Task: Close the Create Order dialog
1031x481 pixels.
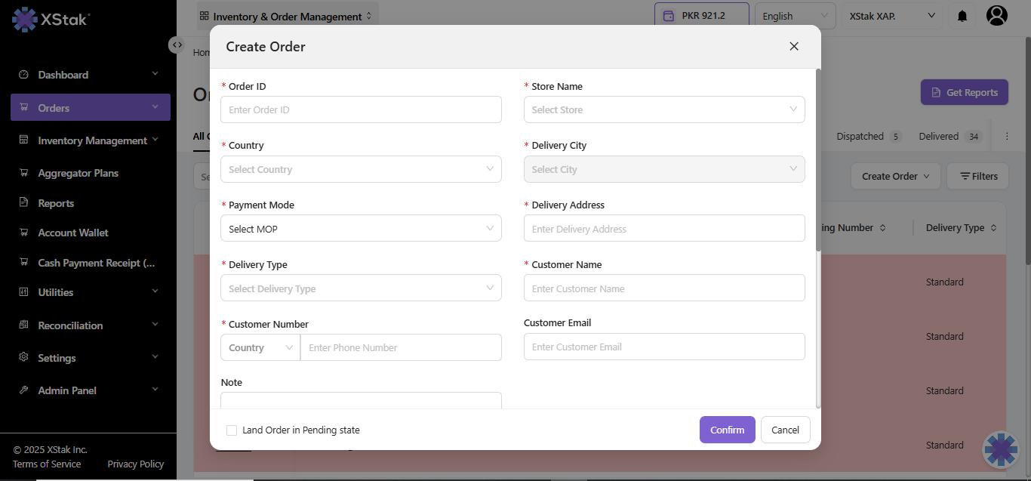Action: click(793, 46)
